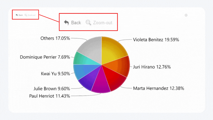The width and height of the screenshot is (213, 120).
Task: Open the info icon at top right
Action: click(186, 15)
